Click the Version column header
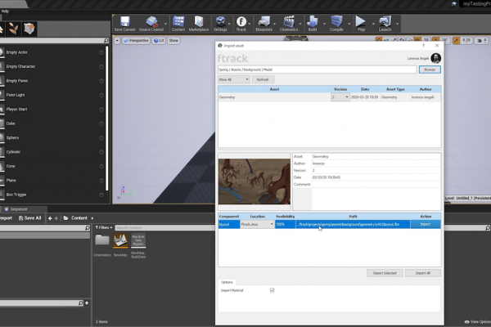The height and width of the screenshot is (327, 491). pos(340,89)
